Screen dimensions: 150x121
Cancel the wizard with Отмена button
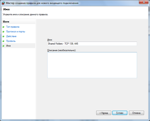[136, 113]
